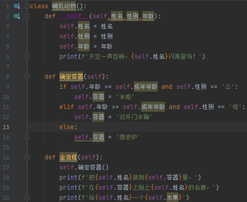Click the self.容器 attribute on line 12
Viewport: 247px width, 202px height.
(x=89, y=117)
